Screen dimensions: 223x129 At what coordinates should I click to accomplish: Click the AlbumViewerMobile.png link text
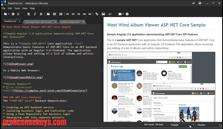(25, 77)
